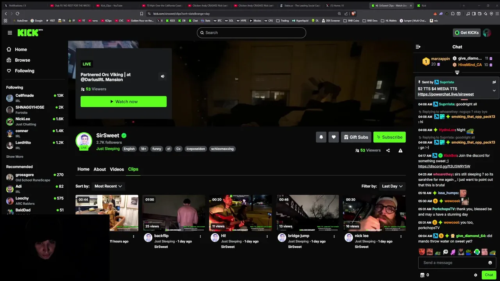Viewport: 500px width, 281px height.
Task: Switch to the Clips tab
Action: click(x=133, y=169)
